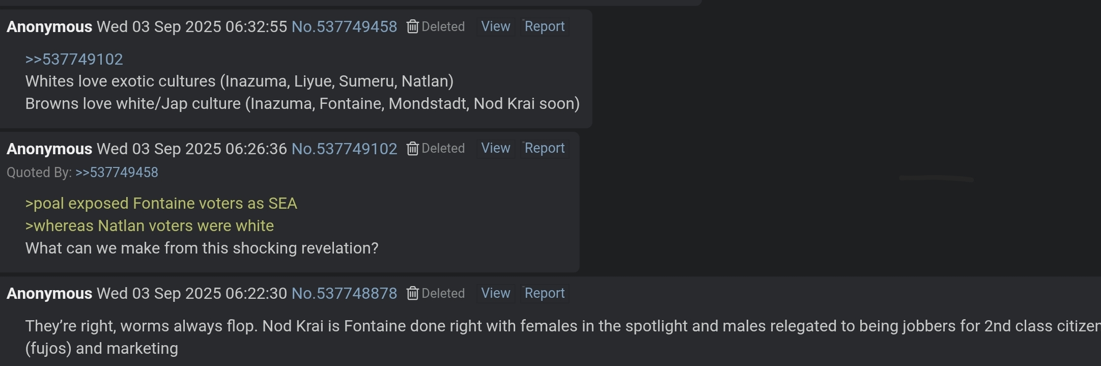Open View link for post No.537749102
Viewport: 1101px width, 366px height.
[495, 148]
